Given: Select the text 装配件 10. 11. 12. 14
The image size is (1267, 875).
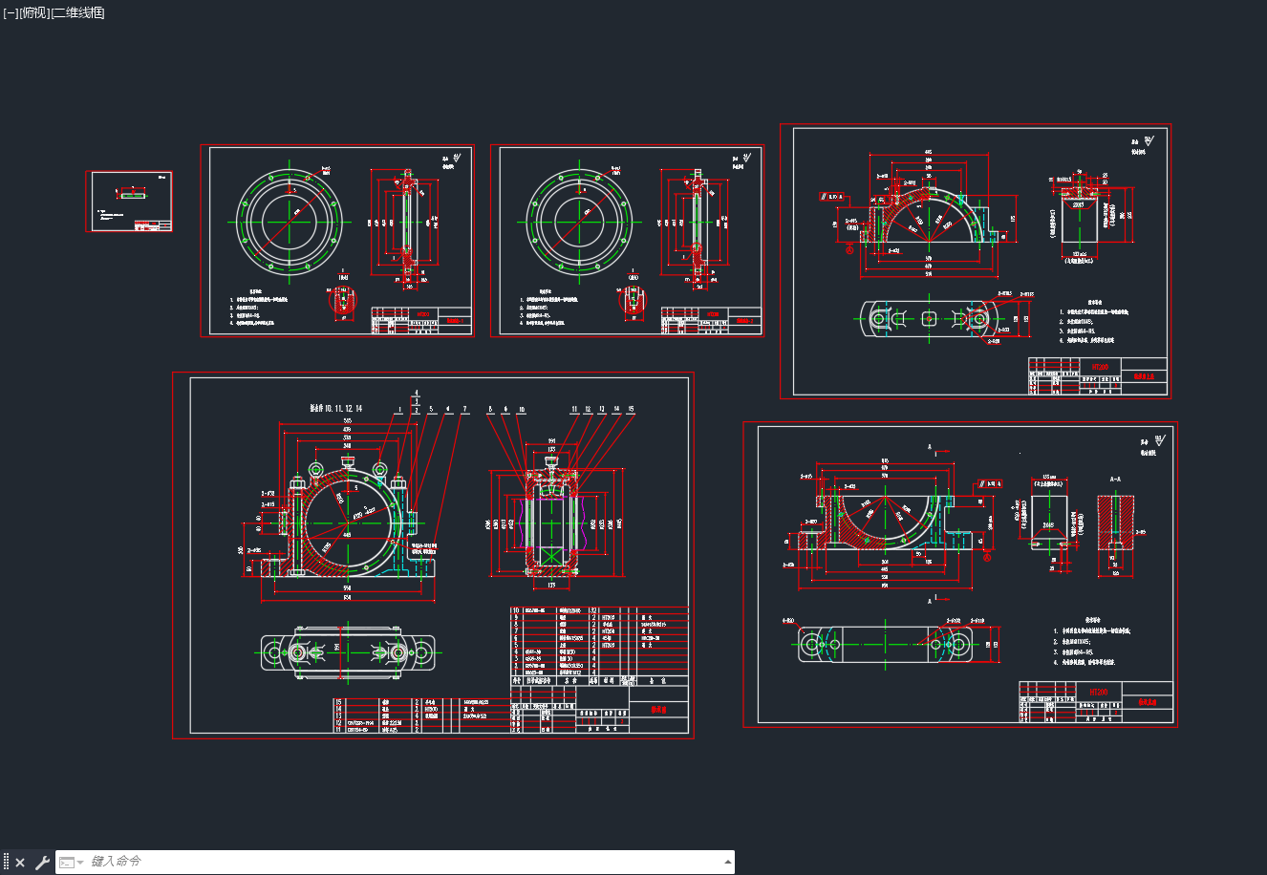Looking at the screenshot, I should [336, 409].
